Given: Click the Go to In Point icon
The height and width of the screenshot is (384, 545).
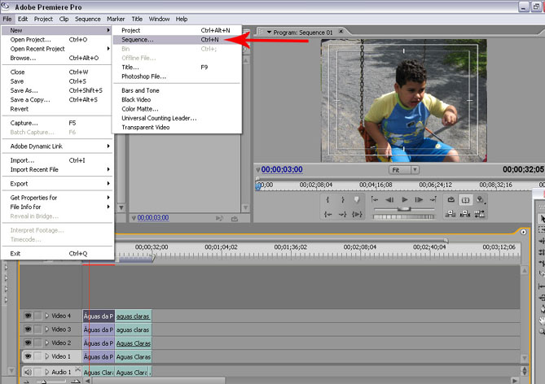Looking at the screenshot, I should (x=328, y=214).
